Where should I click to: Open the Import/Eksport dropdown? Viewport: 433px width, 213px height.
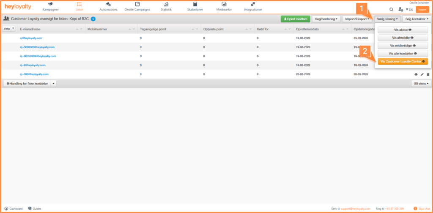tap(357, 19)
